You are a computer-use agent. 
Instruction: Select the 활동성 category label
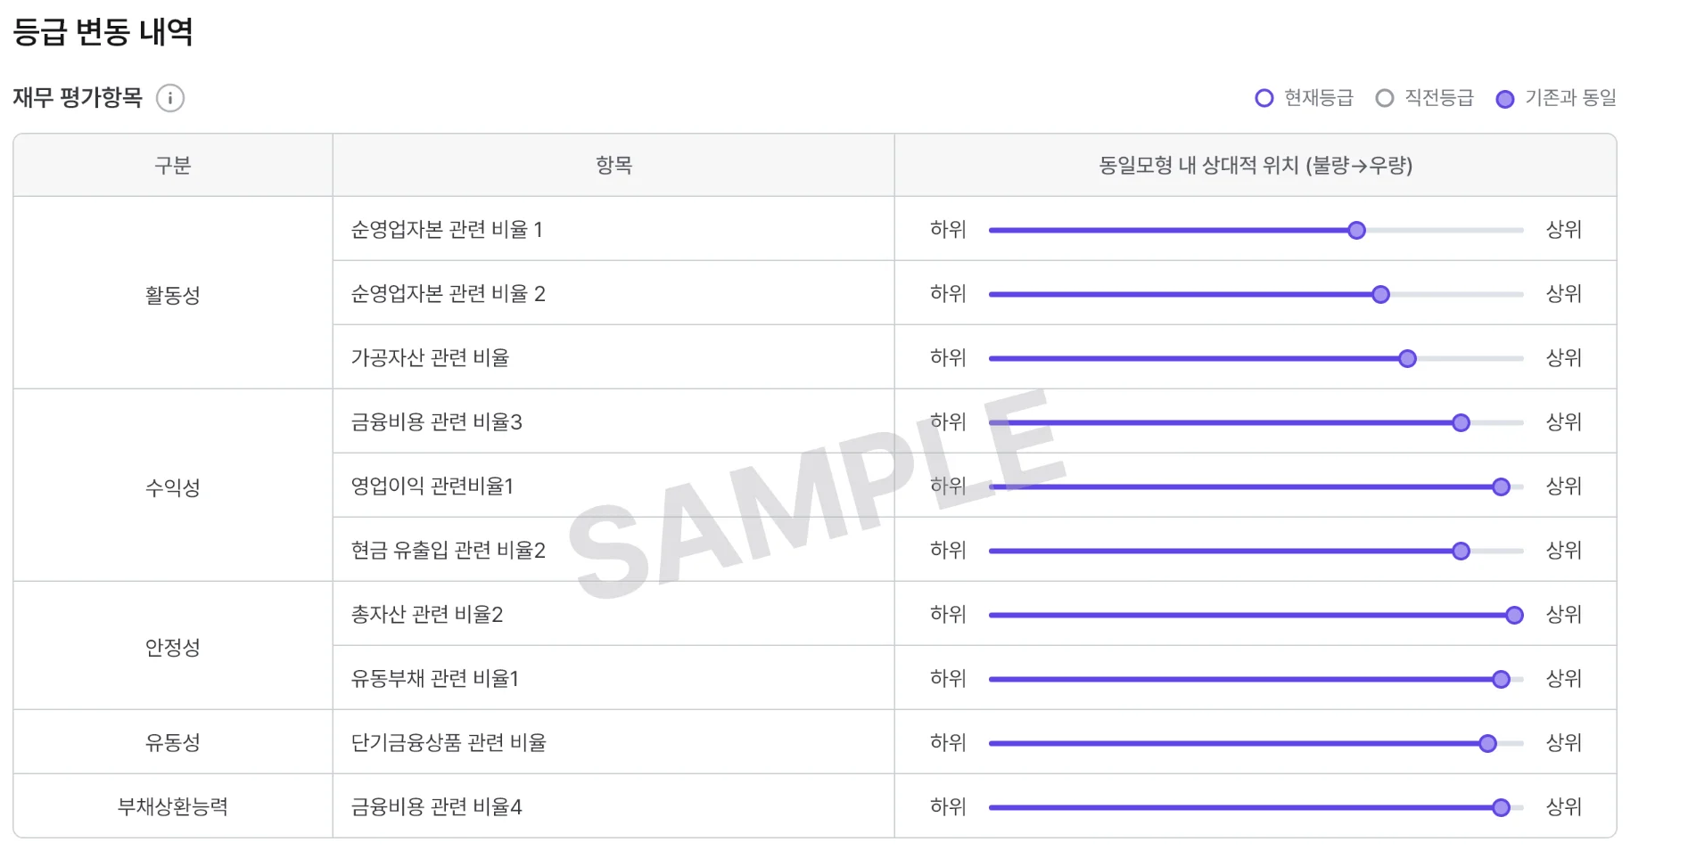(172, 293)
